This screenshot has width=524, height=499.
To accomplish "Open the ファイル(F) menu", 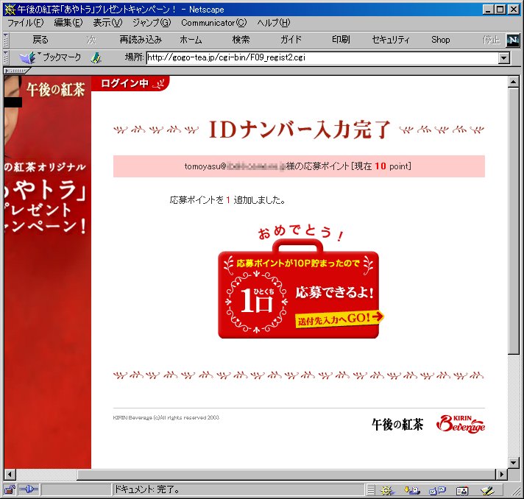I will [26, 23].
